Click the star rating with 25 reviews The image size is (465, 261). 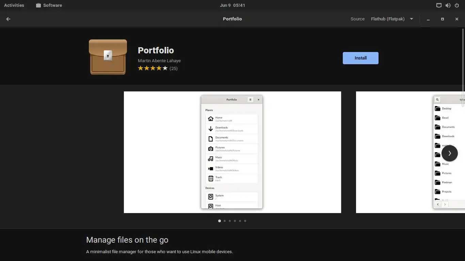[158, 68]
